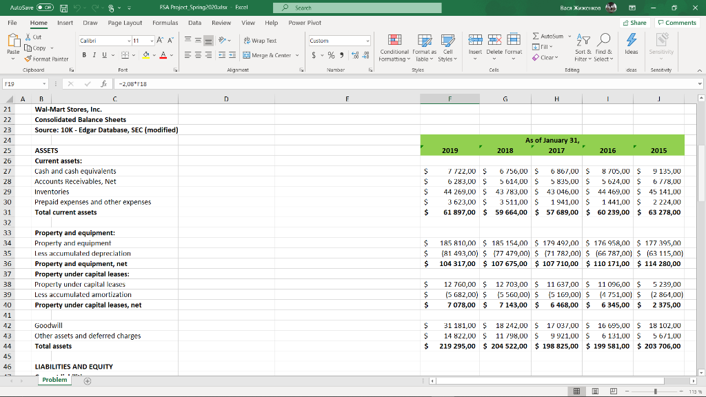Open Cell Styles gallery
The width and height of the screenshot is (706, 397).
(x=447, y=48)
